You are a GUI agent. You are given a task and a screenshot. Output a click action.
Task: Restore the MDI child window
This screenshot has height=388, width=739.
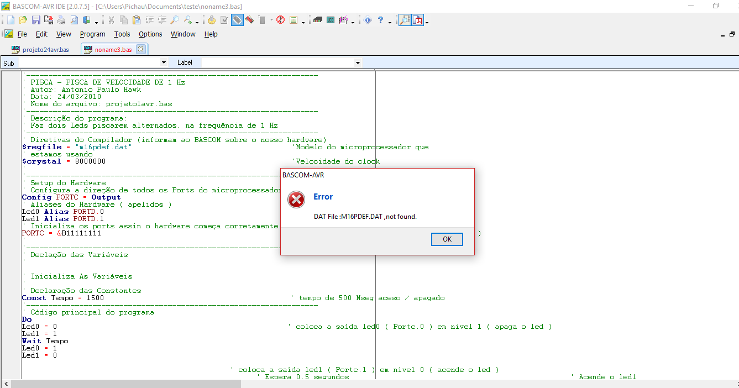pyautogui.click(x=731, y=34)
